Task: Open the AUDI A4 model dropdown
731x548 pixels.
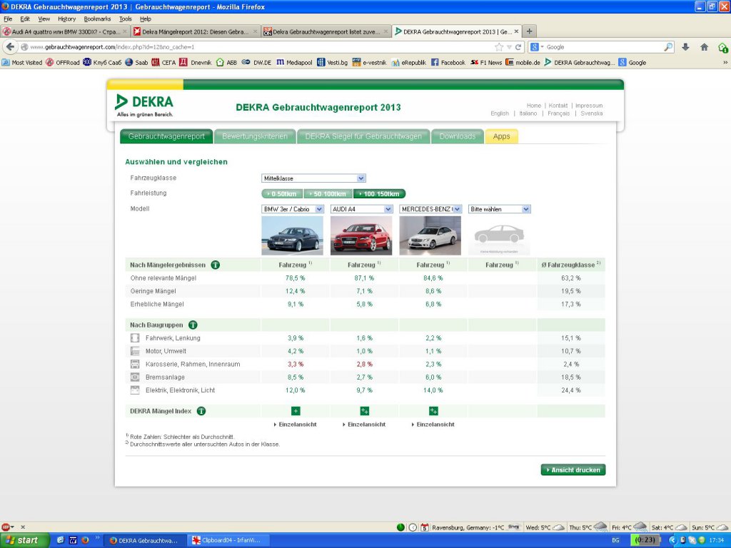Action: tap(361, 209)
